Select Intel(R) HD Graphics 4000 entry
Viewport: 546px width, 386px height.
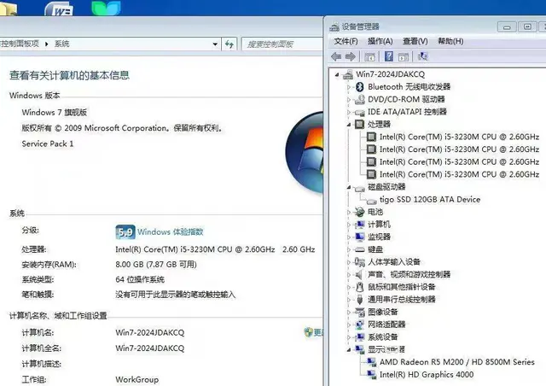tap(427, 375)
